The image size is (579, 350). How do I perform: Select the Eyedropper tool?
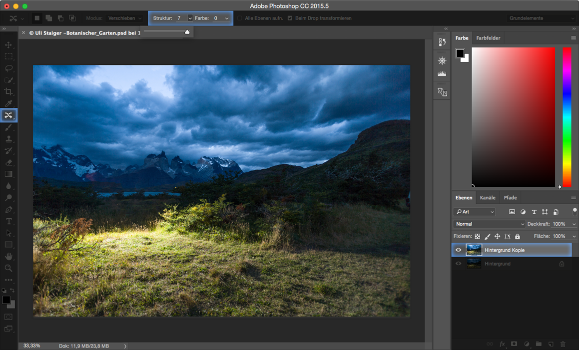pyautogui.click(x=8, y=104)
